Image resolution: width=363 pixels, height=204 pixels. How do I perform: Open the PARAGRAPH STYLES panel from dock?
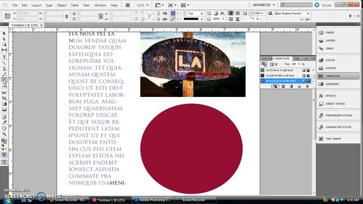(338, 115)
